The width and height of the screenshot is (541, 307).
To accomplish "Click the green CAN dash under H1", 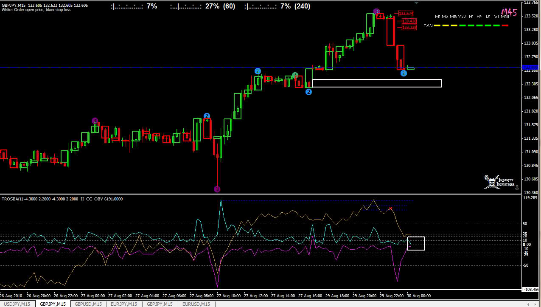I will [x=471, y=25].
